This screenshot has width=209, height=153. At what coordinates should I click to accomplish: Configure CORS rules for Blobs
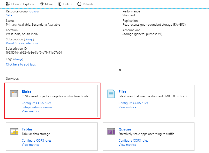coord(37,103)
